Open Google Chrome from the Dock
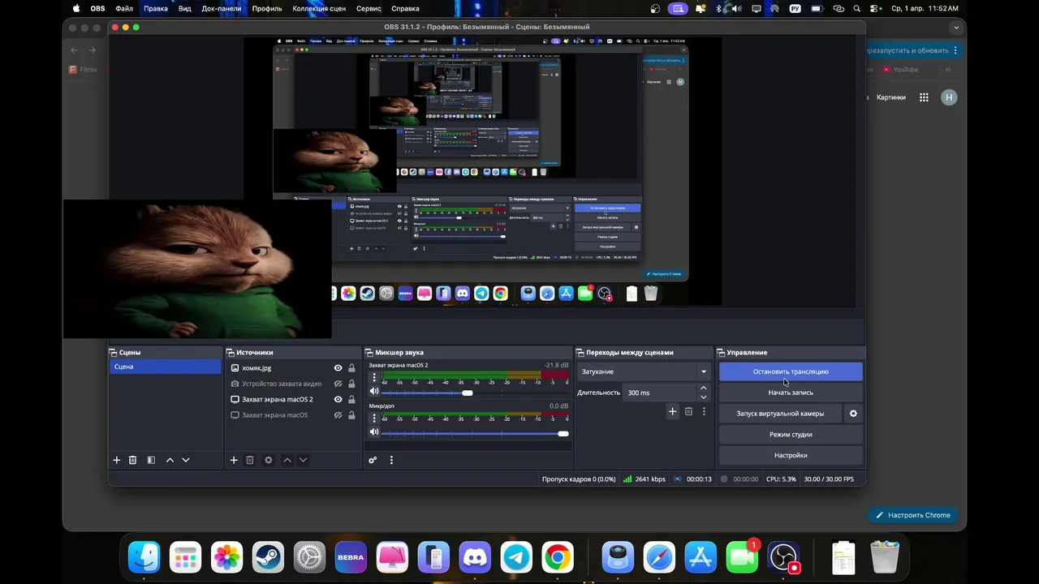Viewport: 1039px width, 584px height. pyautogui.click(x=558, y=557)
